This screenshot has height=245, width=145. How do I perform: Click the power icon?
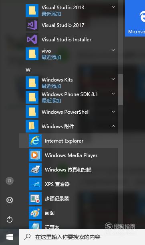pos(10,219)
